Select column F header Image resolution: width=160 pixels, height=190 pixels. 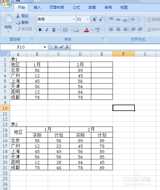pyautogui.click(x=123, y=54)
